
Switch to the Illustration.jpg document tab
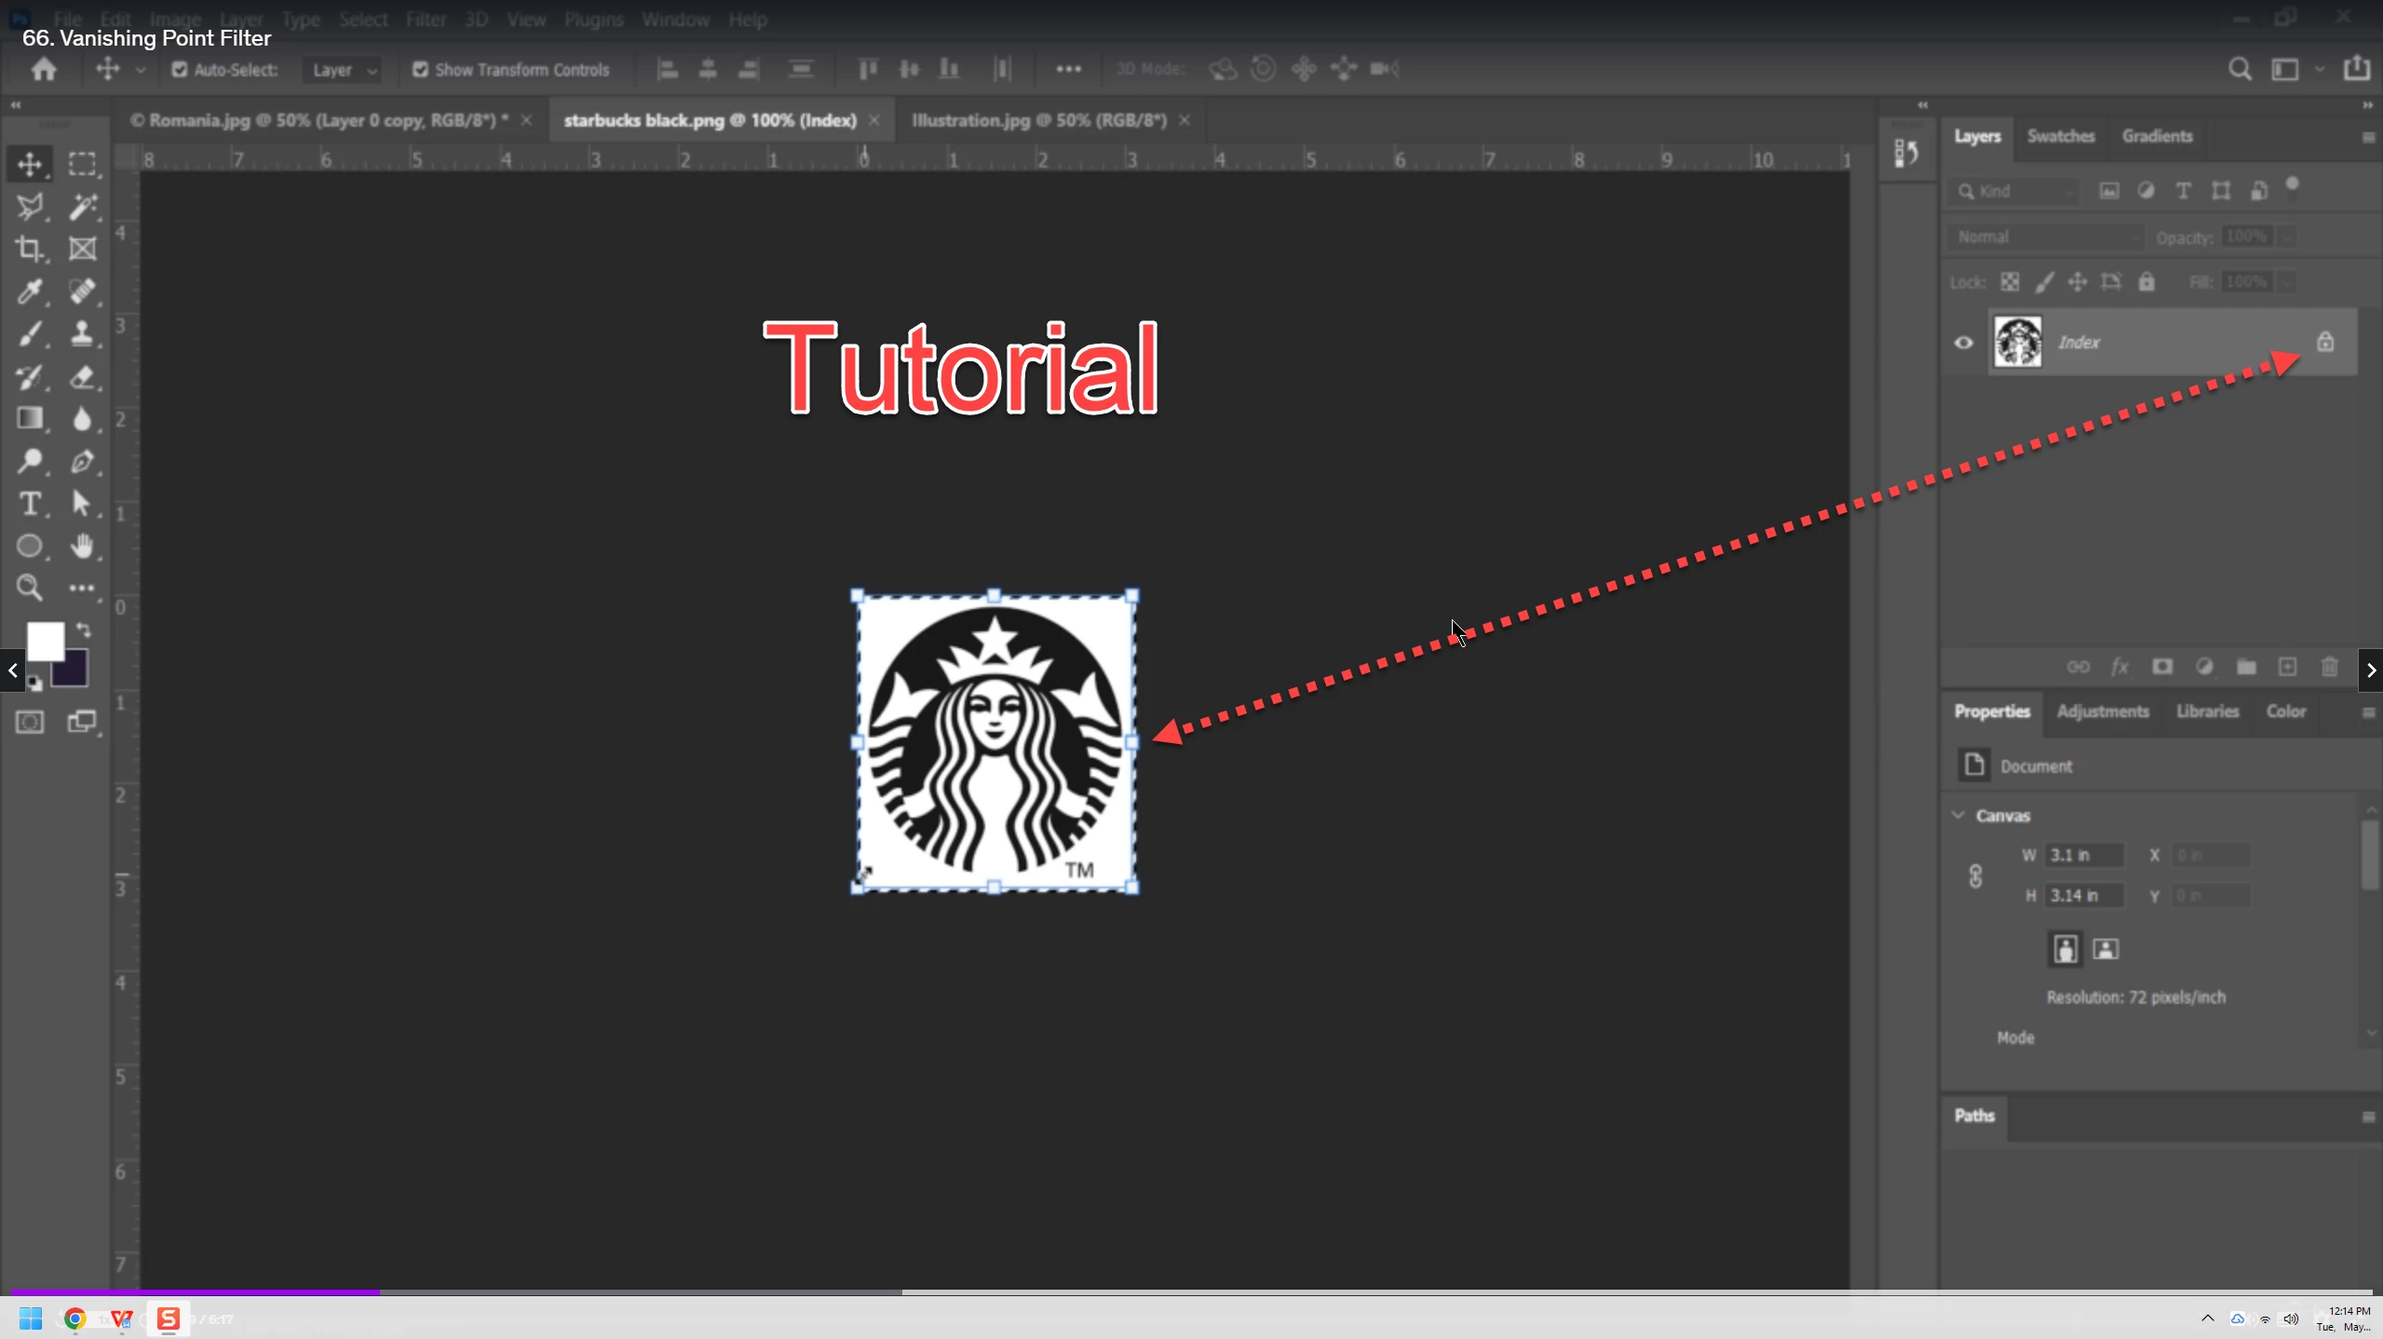coord(1038,120)
